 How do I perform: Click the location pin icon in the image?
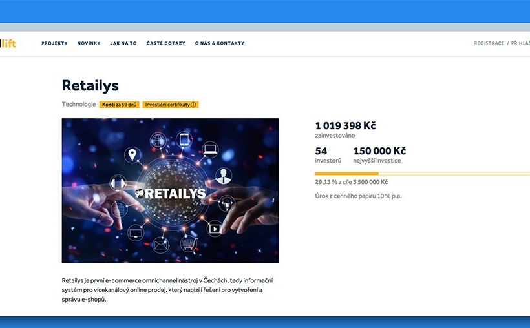click(x=132, y=155)
